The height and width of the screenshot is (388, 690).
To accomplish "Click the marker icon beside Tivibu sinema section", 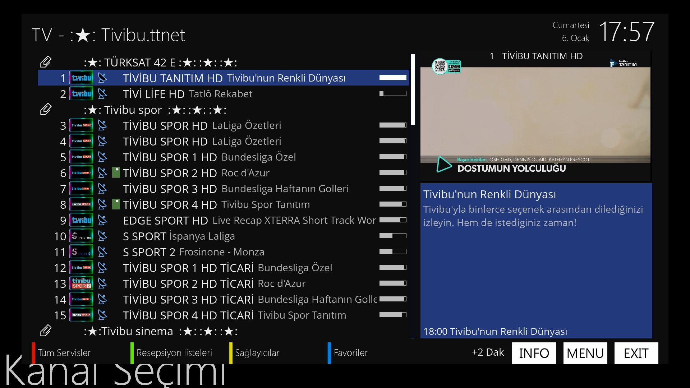I will [46, 331].
